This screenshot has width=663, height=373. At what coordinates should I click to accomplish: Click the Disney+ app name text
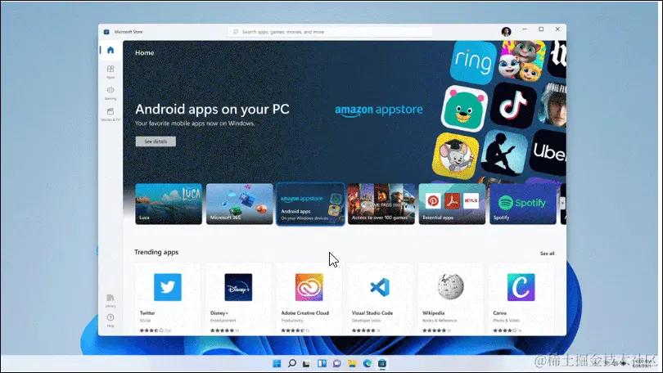click(219, 313)
